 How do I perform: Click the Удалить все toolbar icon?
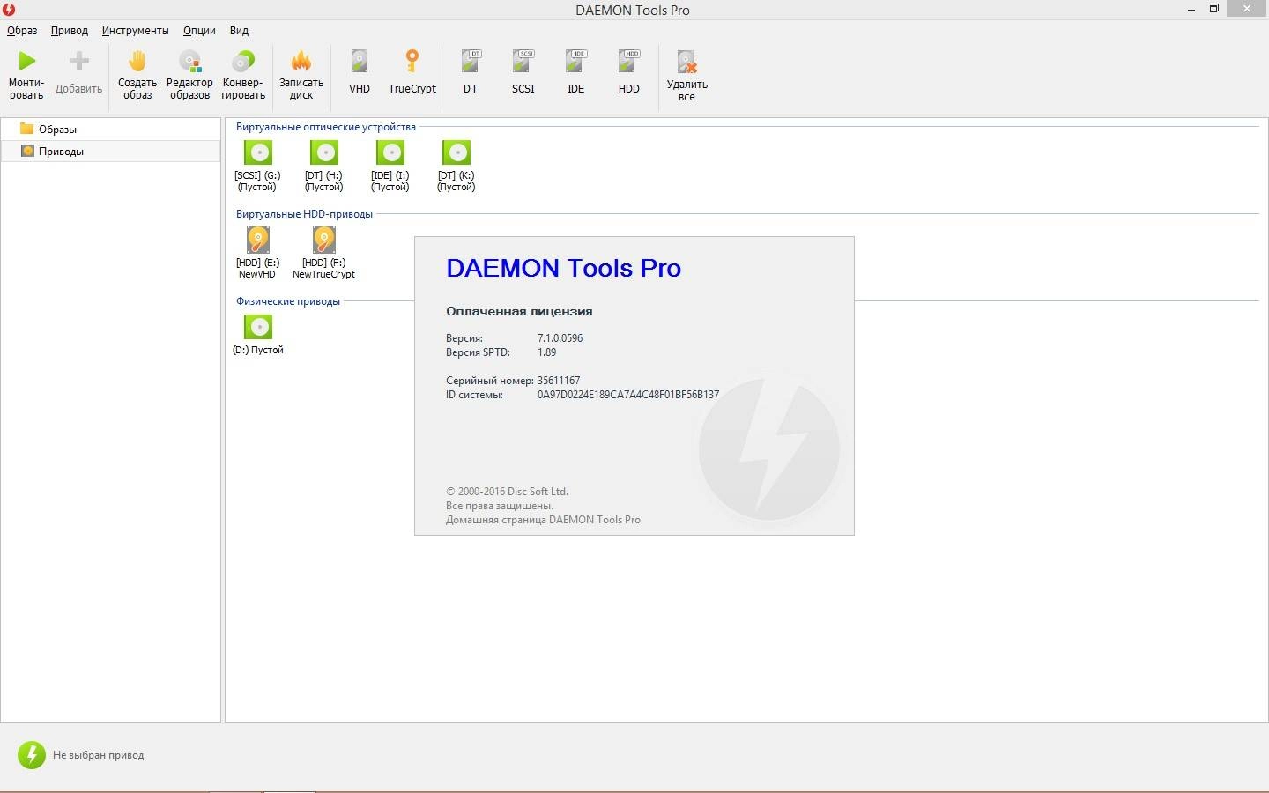[686, 61]
